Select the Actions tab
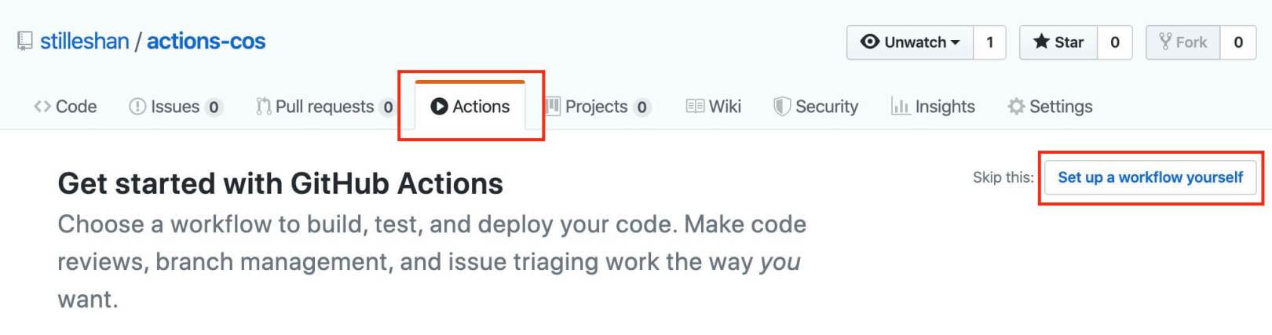Viewport: 1272px width, 335px height. (470, 106)
